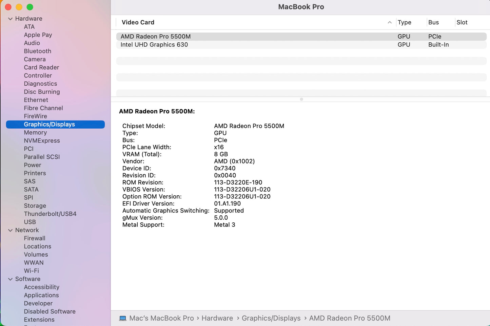Sort by the Type column header
490x326 pixels.
[404, 22]
